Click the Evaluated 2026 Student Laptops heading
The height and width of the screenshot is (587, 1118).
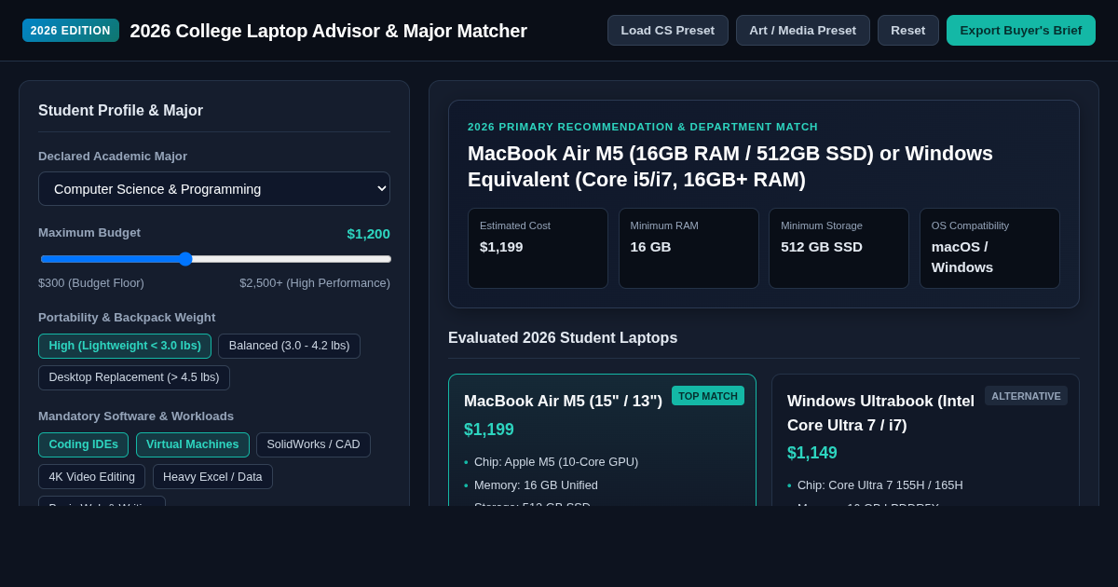click(x=563, y=338)
